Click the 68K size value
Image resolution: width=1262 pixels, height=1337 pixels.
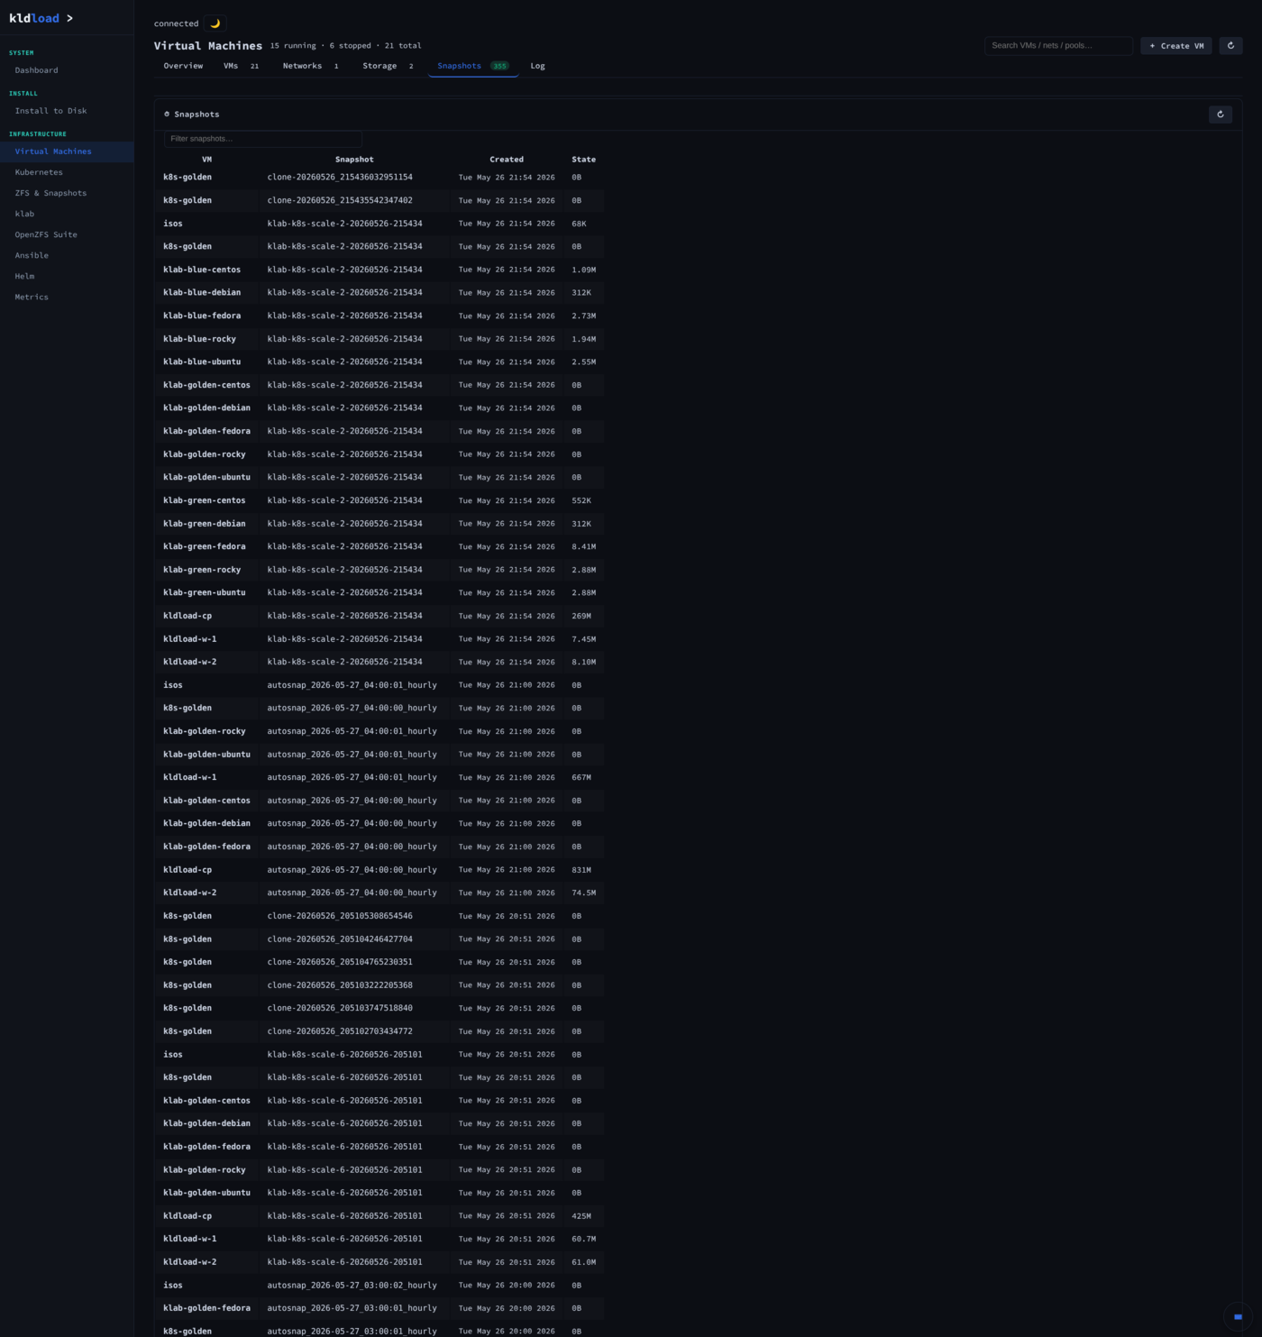[x=579, y=224]
